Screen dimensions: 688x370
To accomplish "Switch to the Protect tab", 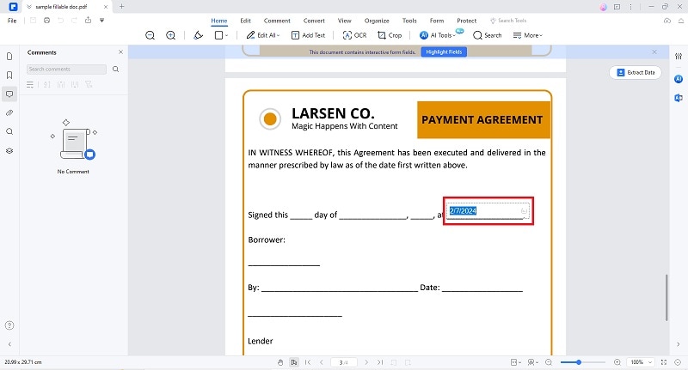I will tap(466, 21).
